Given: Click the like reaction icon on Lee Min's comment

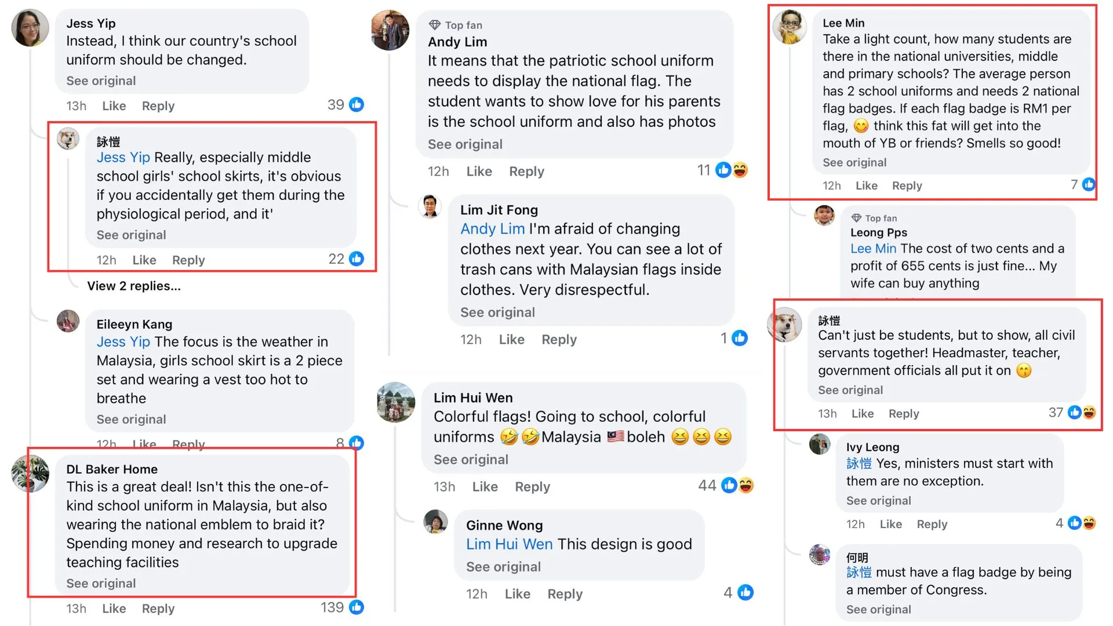Looking at the screenshot, I should coord(1089,184).
